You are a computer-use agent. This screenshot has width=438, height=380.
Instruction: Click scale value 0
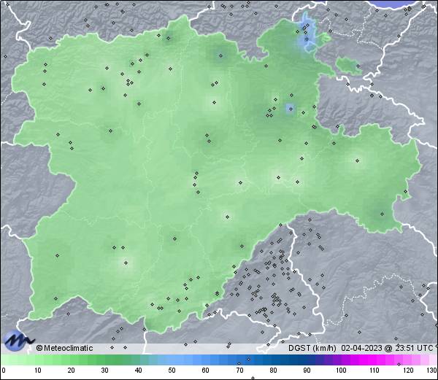tap(4, 371)
